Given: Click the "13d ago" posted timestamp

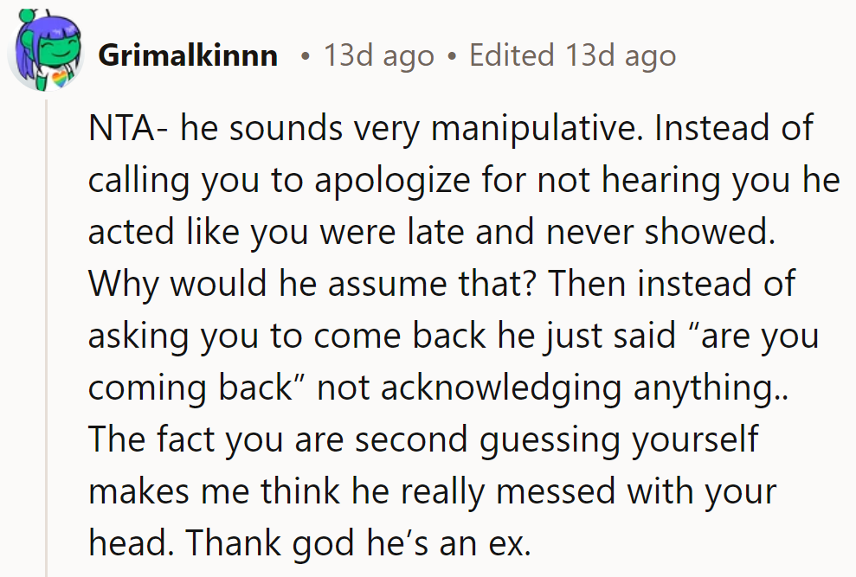Looking at the screenshot, I should 378,56.
